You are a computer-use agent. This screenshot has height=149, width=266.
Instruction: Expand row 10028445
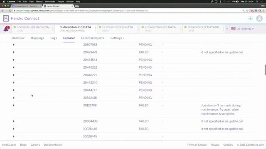tap(14, 136)
